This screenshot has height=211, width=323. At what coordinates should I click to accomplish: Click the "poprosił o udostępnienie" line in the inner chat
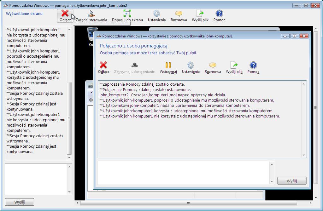pos(187,100)
